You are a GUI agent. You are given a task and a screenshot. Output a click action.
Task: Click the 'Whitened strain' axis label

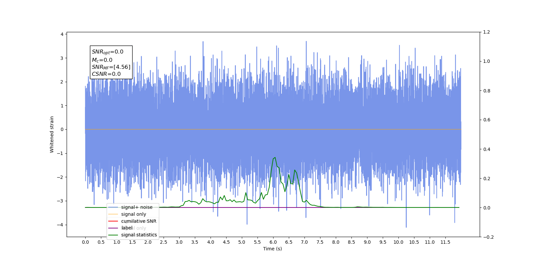point(52,134)
